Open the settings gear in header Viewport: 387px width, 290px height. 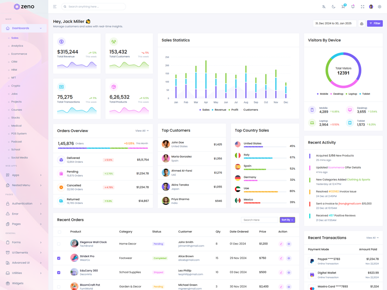coord(380,7)
